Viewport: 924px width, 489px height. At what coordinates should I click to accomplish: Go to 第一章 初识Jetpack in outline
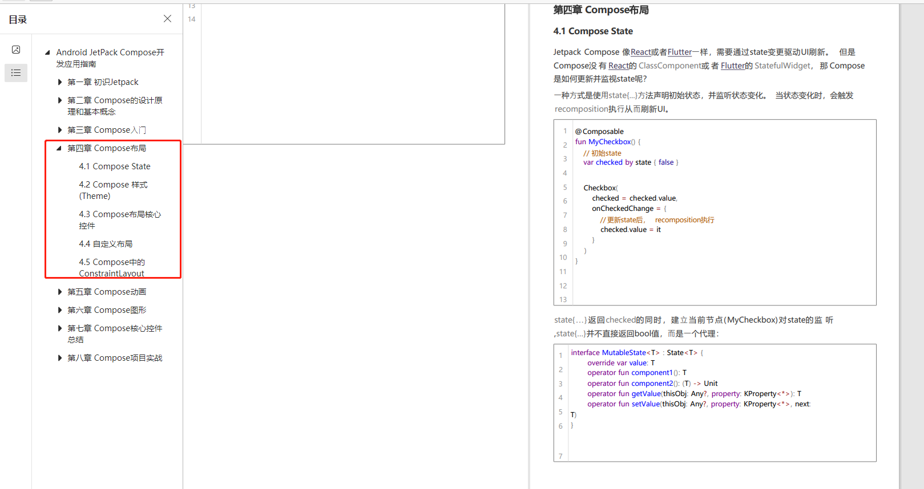click(103, 82)
